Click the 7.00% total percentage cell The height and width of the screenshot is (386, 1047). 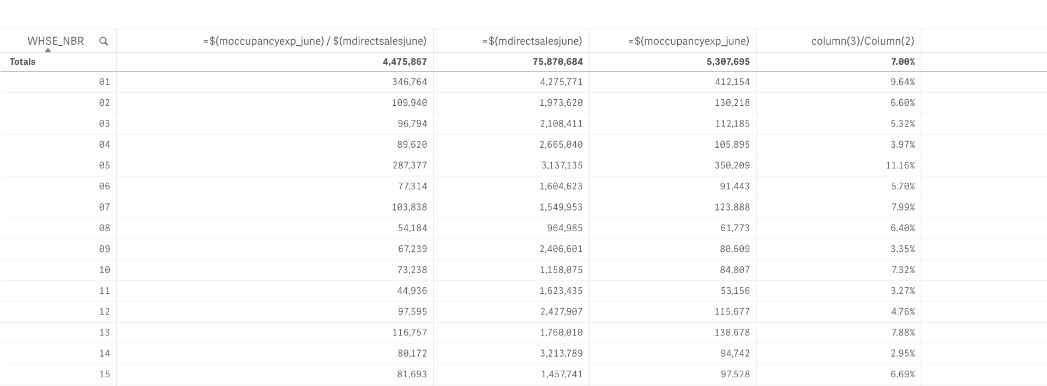[902, 62]
